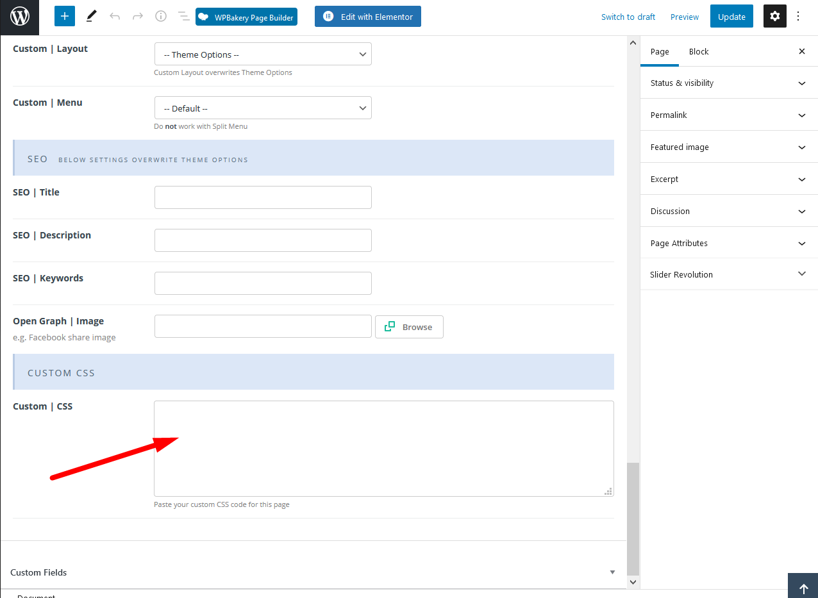Open the block inserter plus button
The height and width of the screenshot is (598, 818).
[x=65, y=17]
